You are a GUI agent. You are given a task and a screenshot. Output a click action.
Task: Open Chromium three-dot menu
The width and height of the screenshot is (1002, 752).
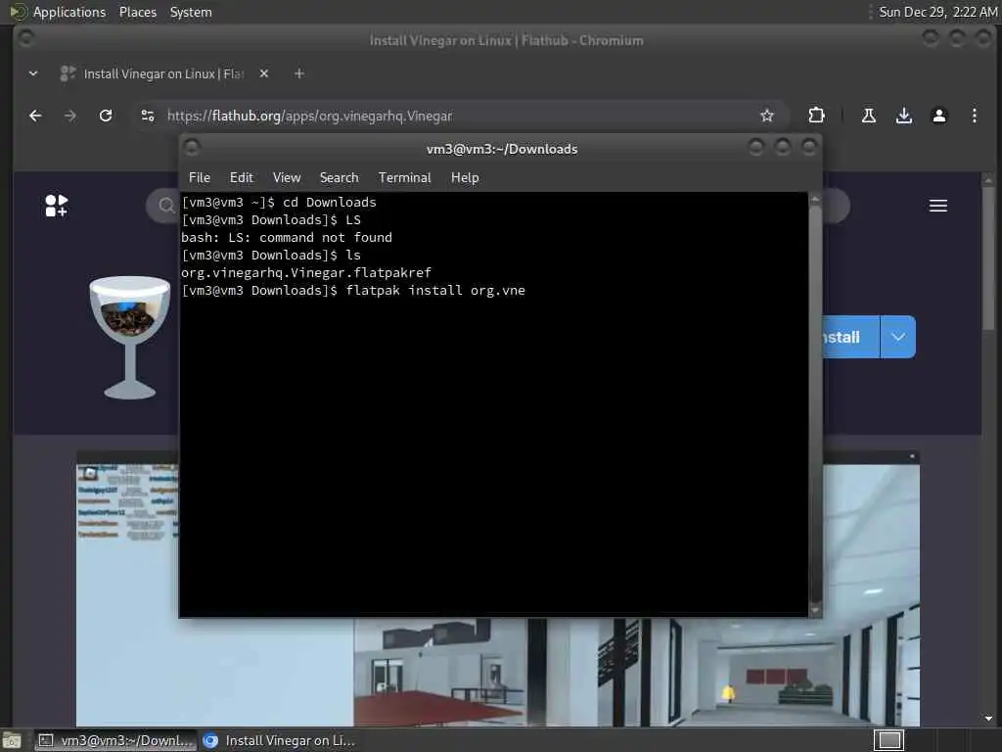click(x=974, y=116)
